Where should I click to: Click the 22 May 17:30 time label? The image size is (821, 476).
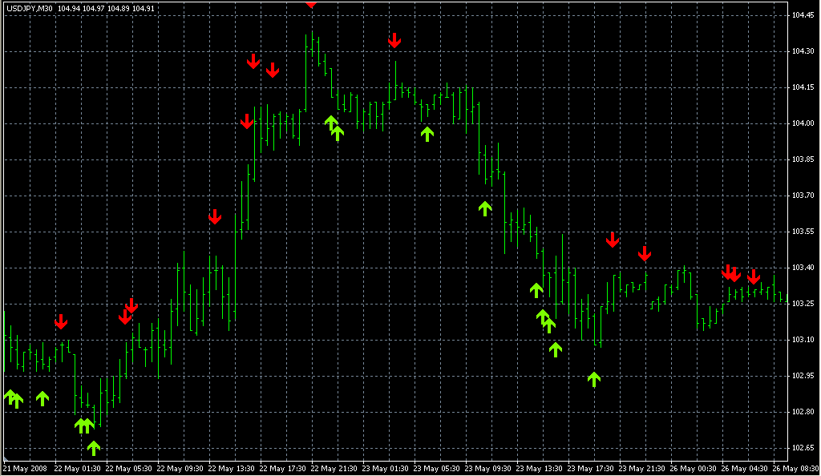pos(282,469)
